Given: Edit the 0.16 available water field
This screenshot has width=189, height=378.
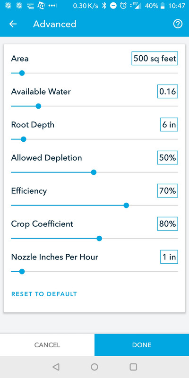Looking at the screenshot, I should 168,91.
